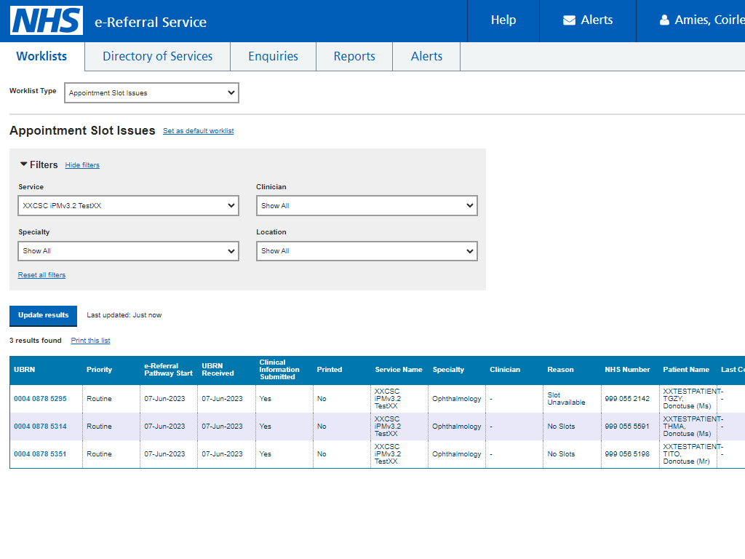Image resolution: width=745 pixels, height=559 pixels.
Task: Click the Last updated: Just now text
Action: click(x=124, y=315)
